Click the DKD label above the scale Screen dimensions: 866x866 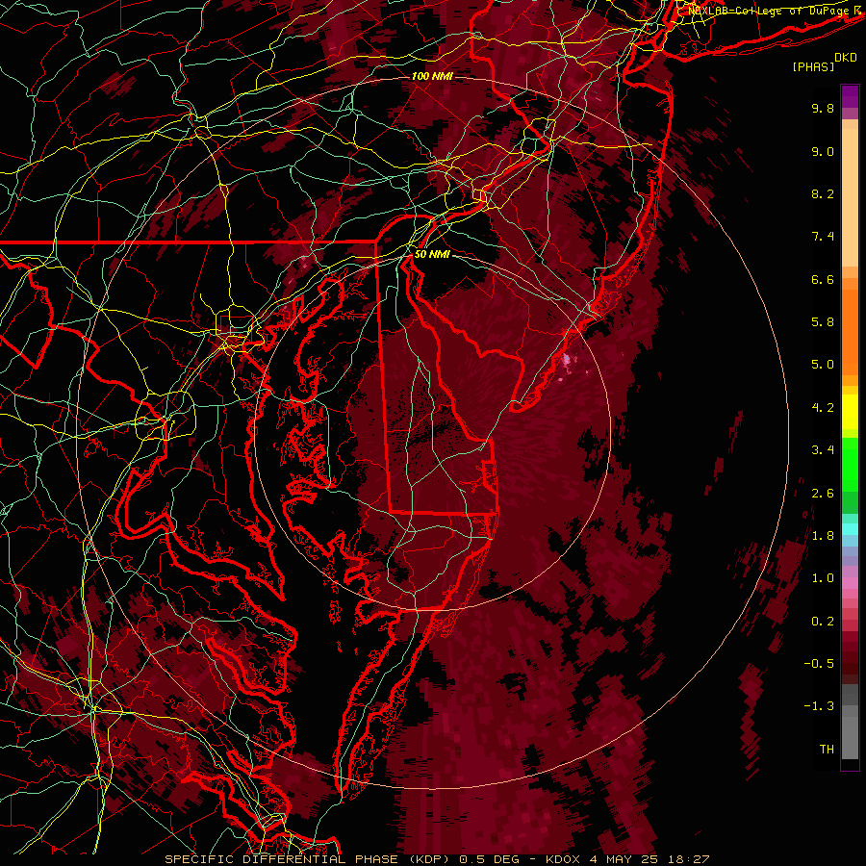pyautogui.click(x=846, y=58)
